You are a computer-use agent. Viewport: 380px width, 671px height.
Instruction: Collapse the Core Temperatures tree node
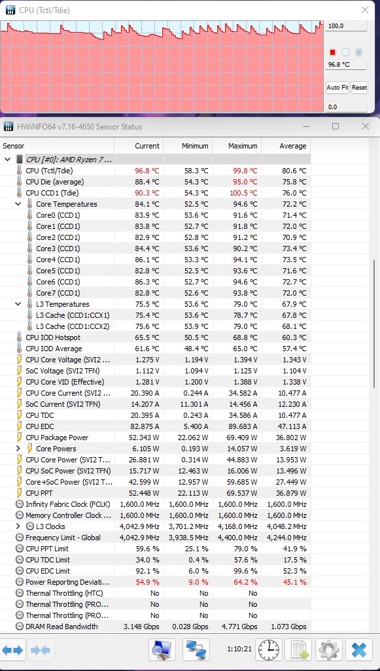click(18, 204)
